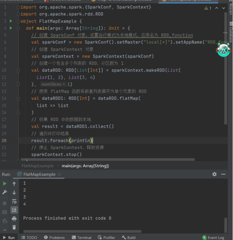Click the editor vertical scrollbar
This screenshot has height=240, width=233.
226,68
